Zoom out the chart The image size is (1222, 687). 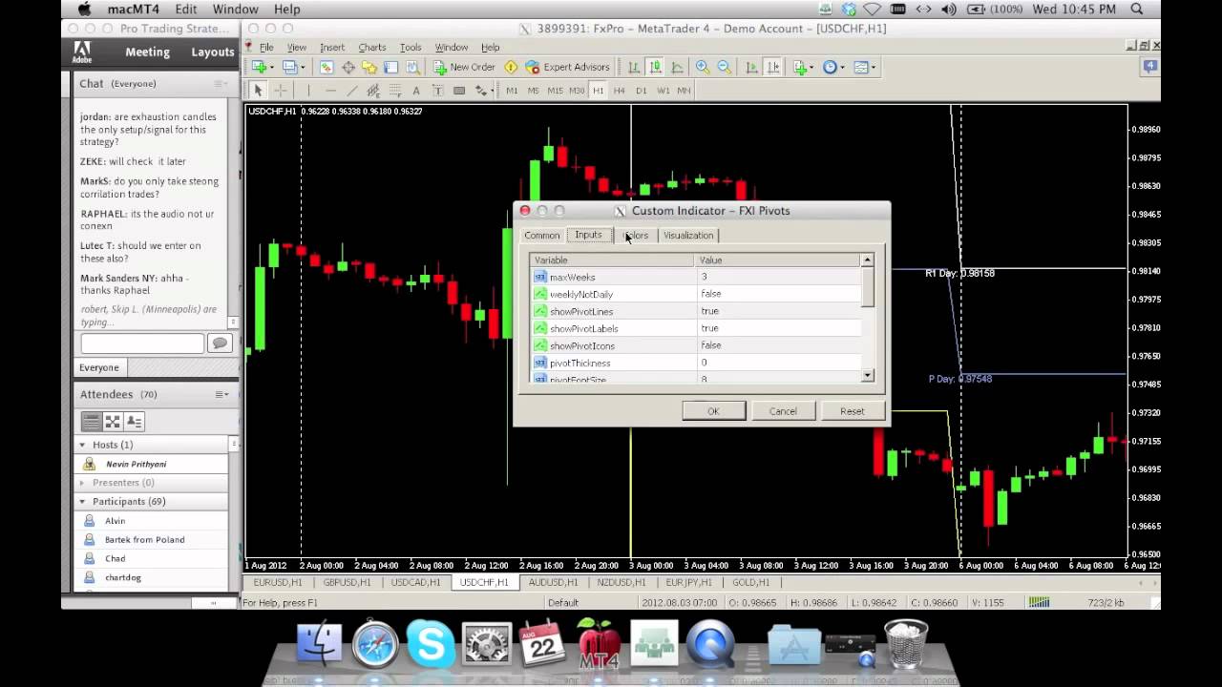(725, 67)
